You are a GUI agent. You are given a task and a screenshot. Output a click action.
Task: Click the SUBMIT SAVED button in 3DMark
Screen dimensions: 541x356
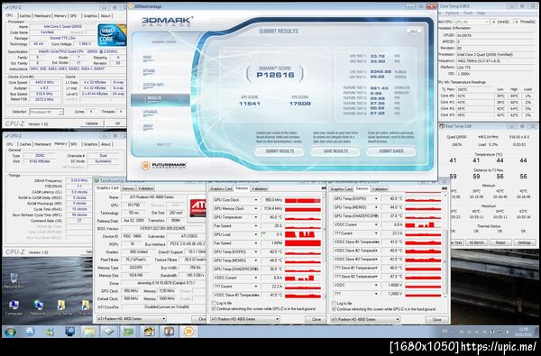391,151
